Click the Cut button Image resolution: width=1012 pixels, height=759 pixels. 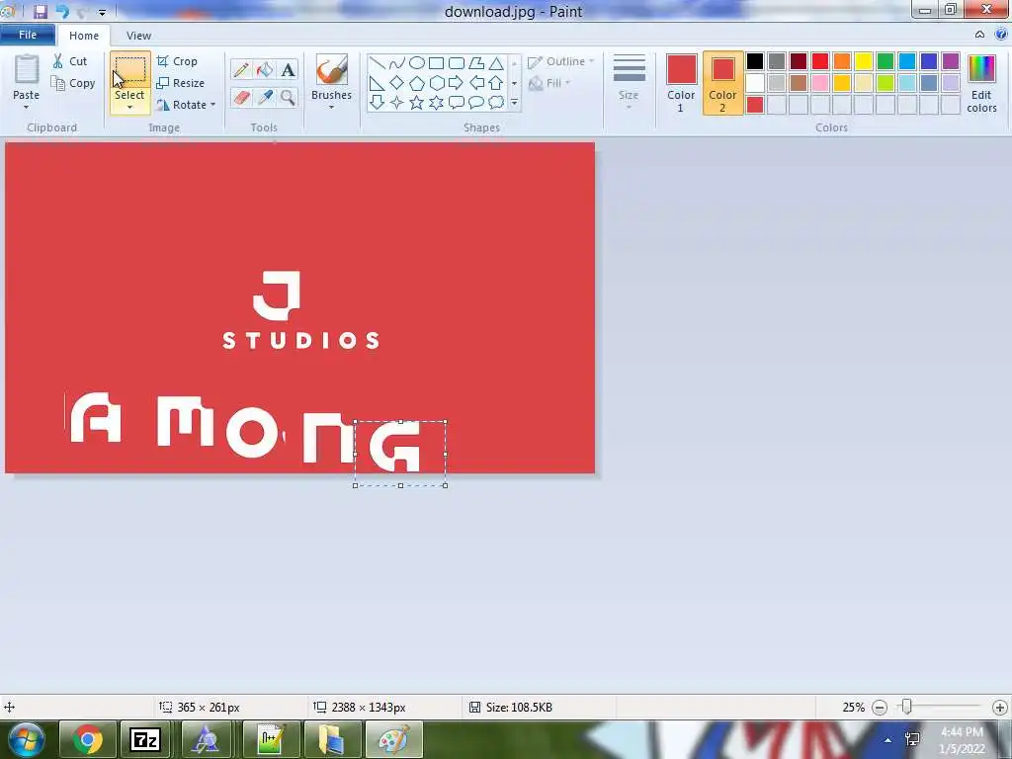click(70, 61)
